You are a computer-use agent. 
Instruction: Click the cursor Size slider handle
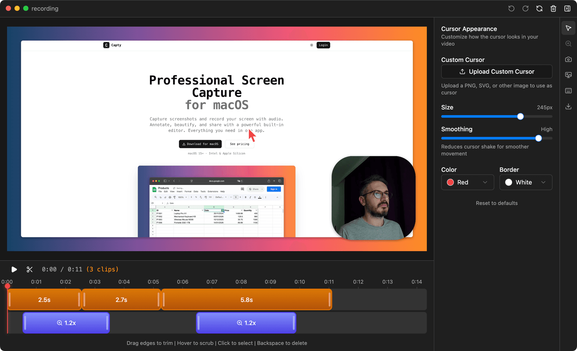pos(520,117)
